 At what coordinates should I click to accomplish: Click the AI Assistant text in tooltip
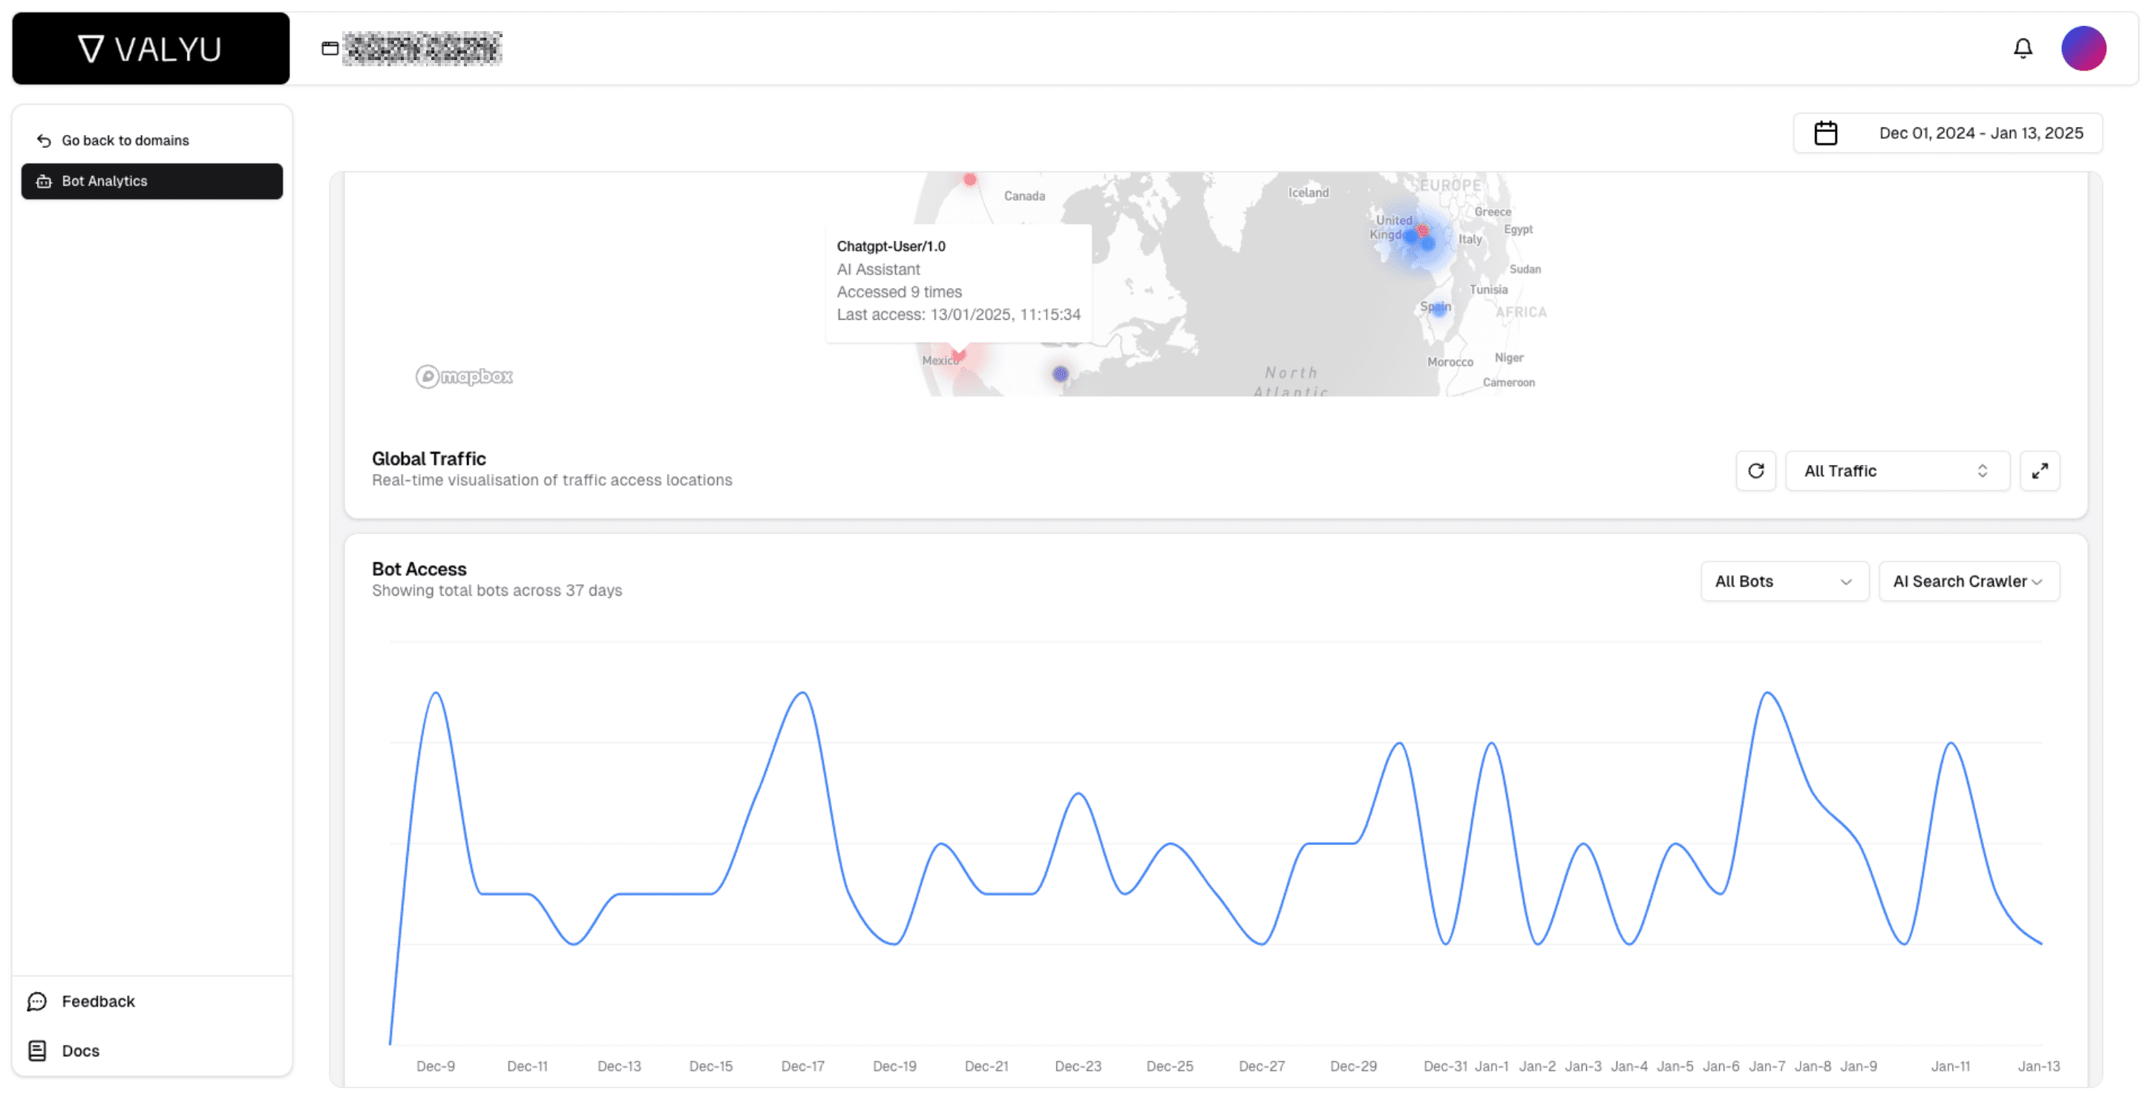pos(878,269)
